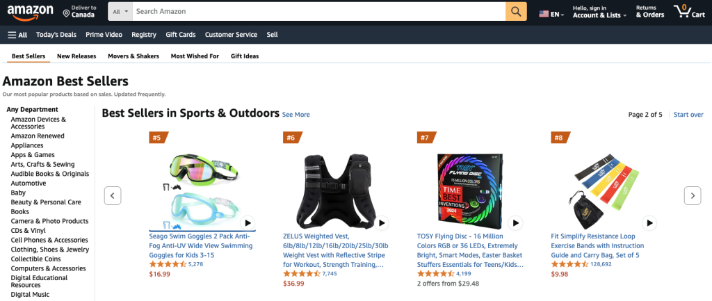Click the Amazon logo

(x=30, y=12)
